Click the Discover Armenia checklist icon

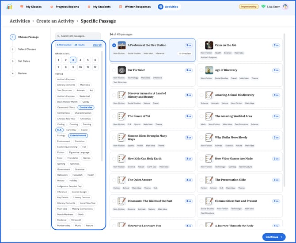(x=122, y=95)
